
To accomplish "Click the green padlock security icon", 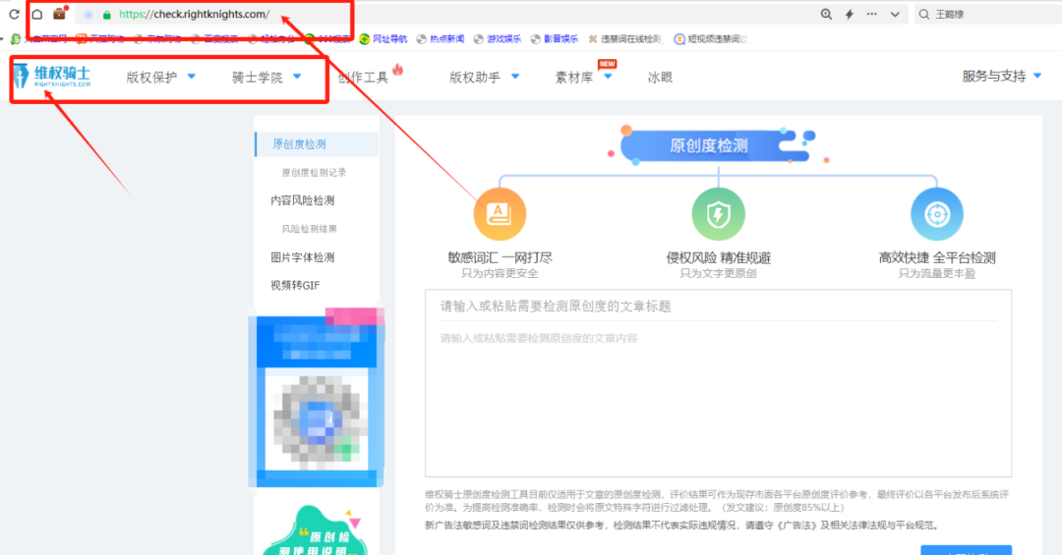I will 106,14.
